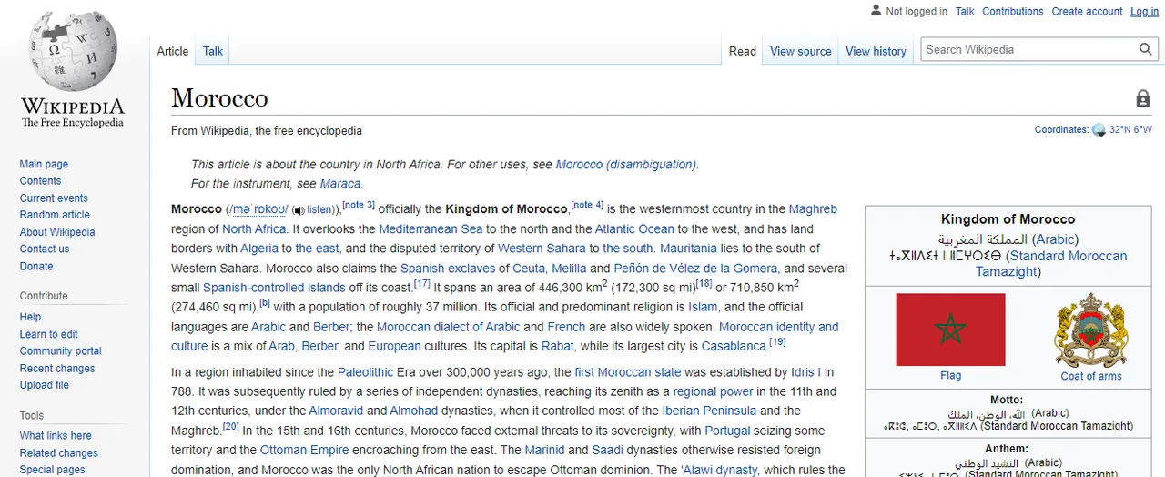
Task: Open the Maraca link
Action: (340, 184)
